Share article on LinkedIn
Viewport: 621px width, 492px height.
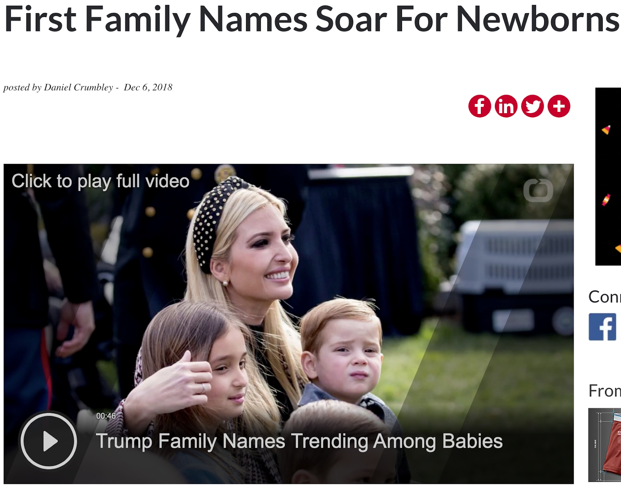(x=506, y=106)
